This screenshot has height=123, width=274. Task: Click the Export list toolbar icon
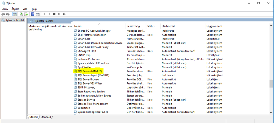tap(26, 14)
